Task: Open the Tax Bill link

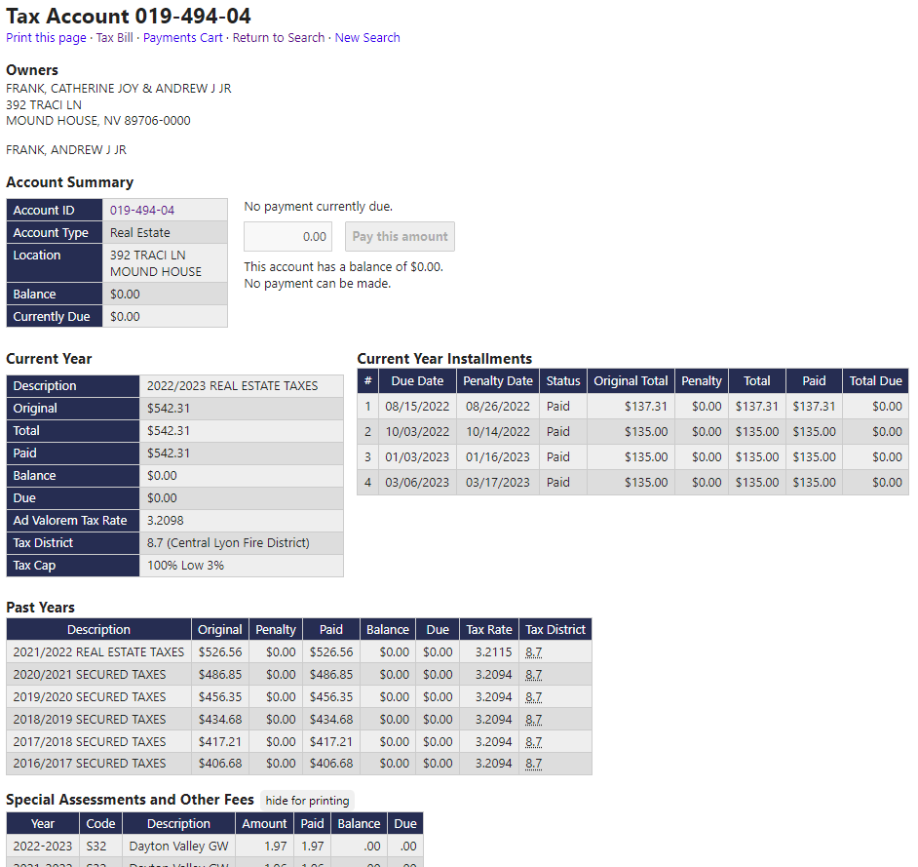Action: coord(114,38)
